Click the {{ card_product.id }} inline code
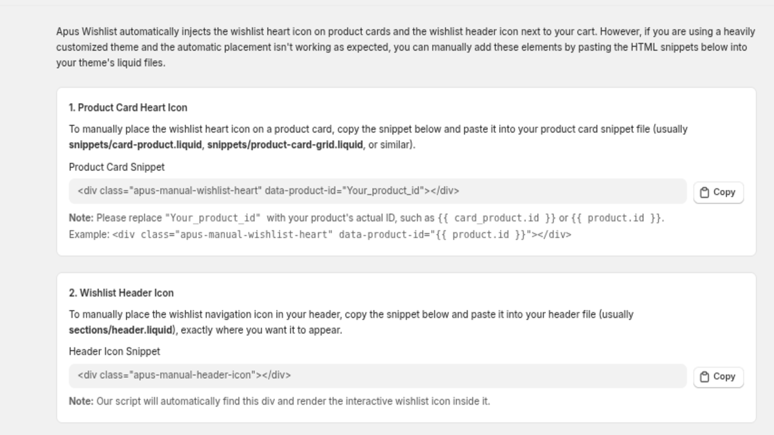This screenshot has width=774, height=435. 497,218
